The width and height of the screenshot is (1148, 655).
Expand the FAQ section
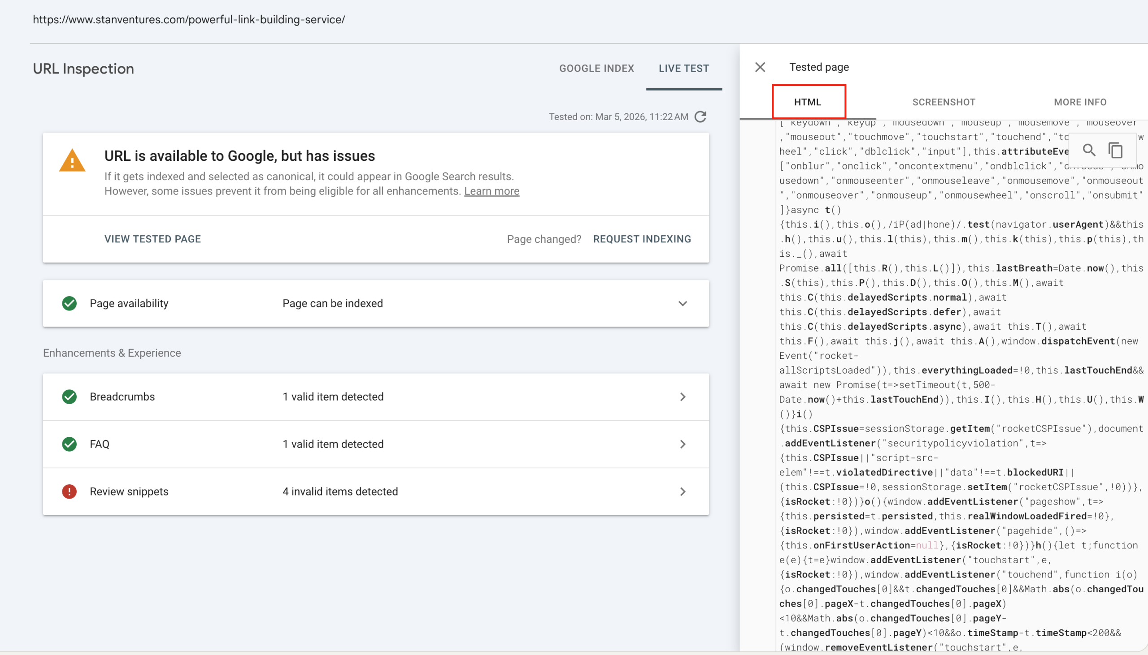tap(683, 444)
